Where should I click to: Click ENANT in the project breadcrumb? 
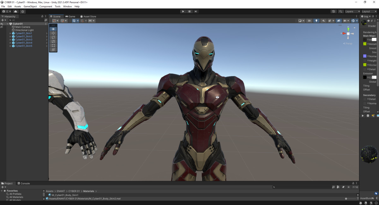point(61,191)
